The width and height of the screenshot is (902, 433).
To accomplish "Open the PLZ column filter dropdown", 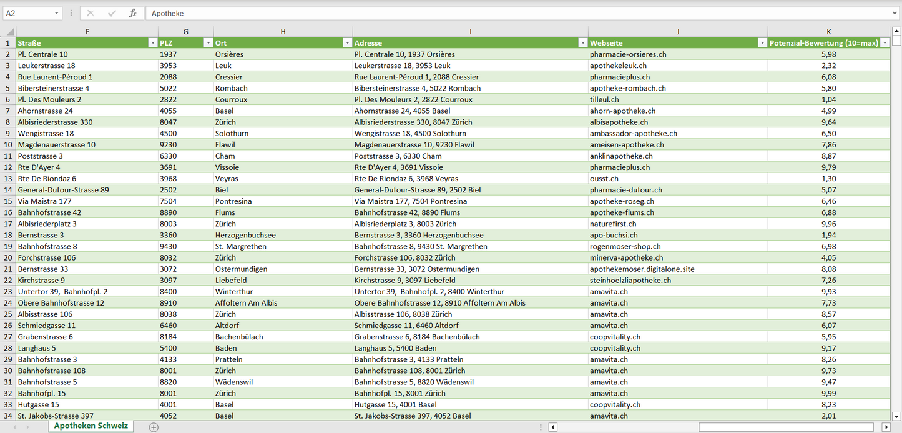I will [x=208, y=43].
